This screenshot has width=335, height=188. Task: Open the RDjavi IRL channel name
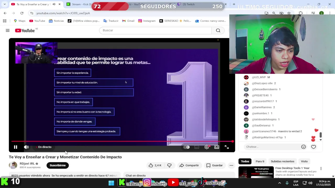point(27,163)
